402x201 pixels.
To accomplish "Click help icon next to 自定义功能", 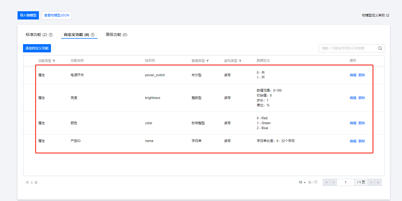I will pos(93,35).
